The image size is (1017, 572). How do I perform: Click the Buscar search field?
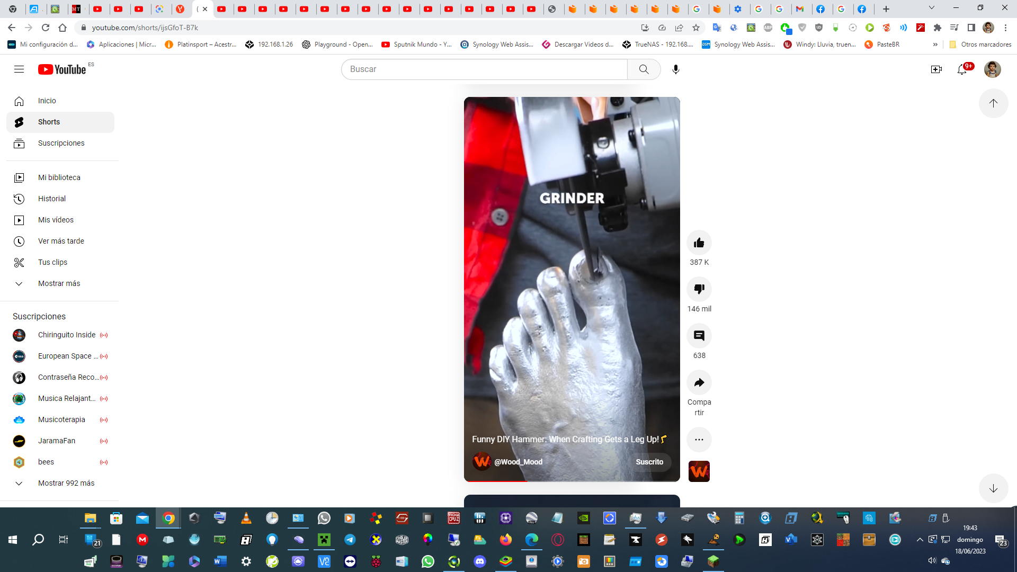pyautogui.click(x=485, y=69)
